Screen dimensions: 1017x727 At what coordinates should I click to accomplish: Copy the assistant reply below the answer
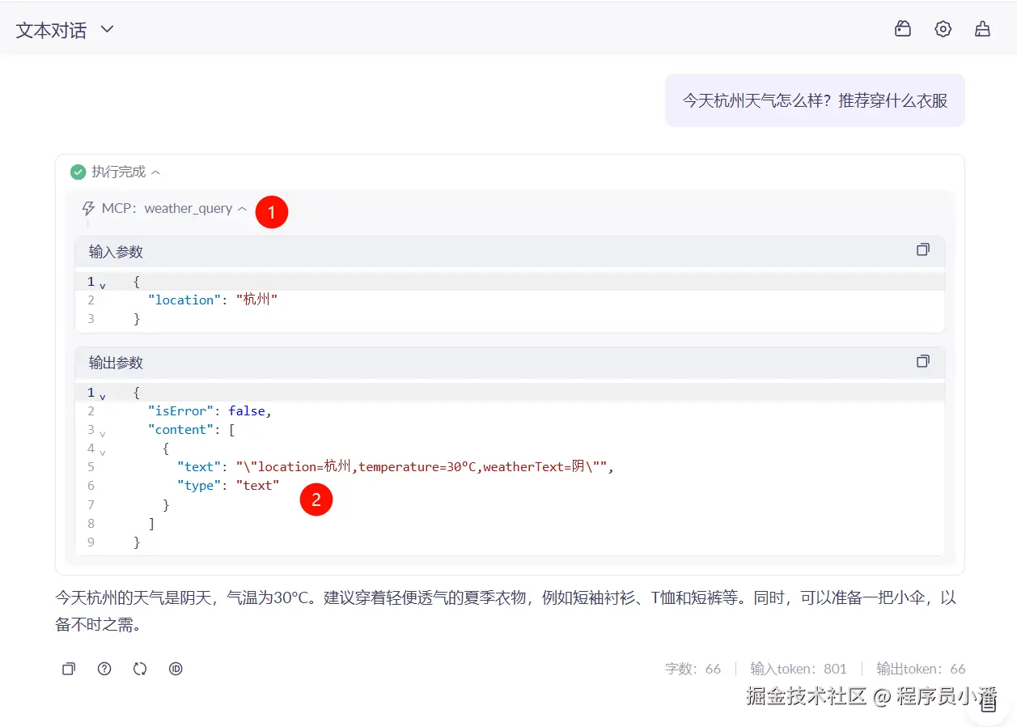coord(69,669)
